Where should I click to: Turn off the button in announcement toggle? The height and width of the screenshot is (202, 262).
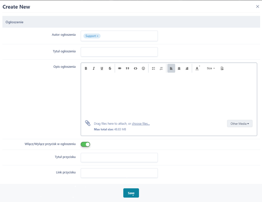tap(85, 144)
